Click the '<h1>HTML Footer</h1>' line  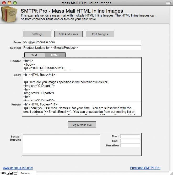40,104
